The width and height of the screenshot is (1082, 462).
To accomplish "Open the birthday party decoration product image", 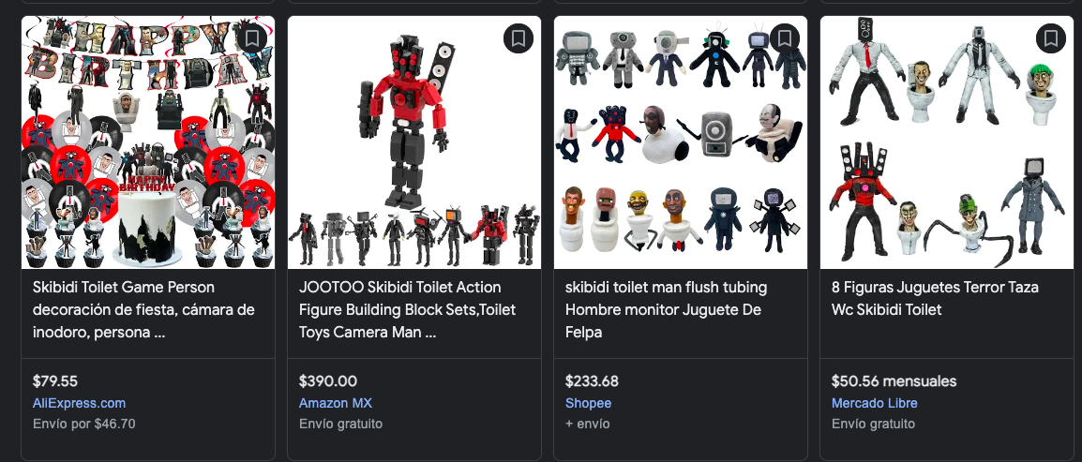I will [148, 150].
